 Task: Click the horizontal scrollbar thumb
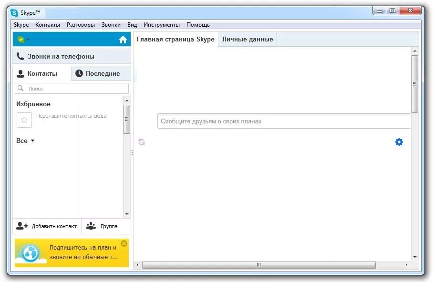tap(259, 265)
